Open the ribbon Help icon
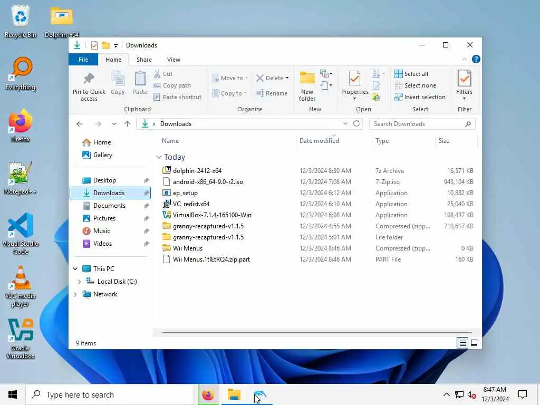This screenshot has width=540, height=405. [x=476, y=59]
